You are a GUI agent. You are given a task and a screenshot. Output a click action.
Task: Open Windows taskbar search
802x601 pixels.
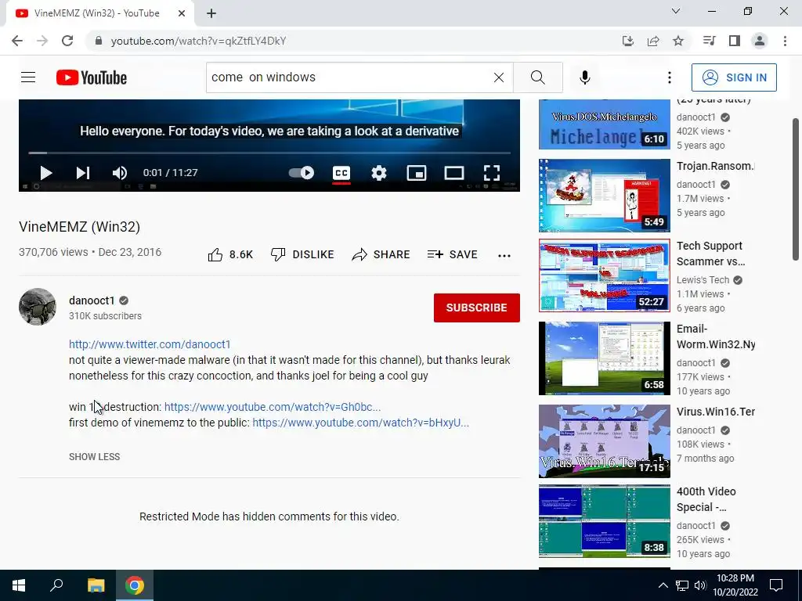pyautogui.click(x=56, y=585)
